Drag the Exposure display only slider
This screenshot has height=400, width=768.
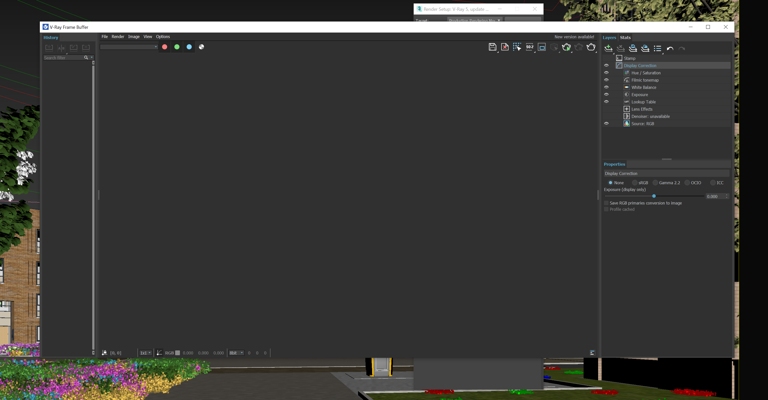(654, 196)
